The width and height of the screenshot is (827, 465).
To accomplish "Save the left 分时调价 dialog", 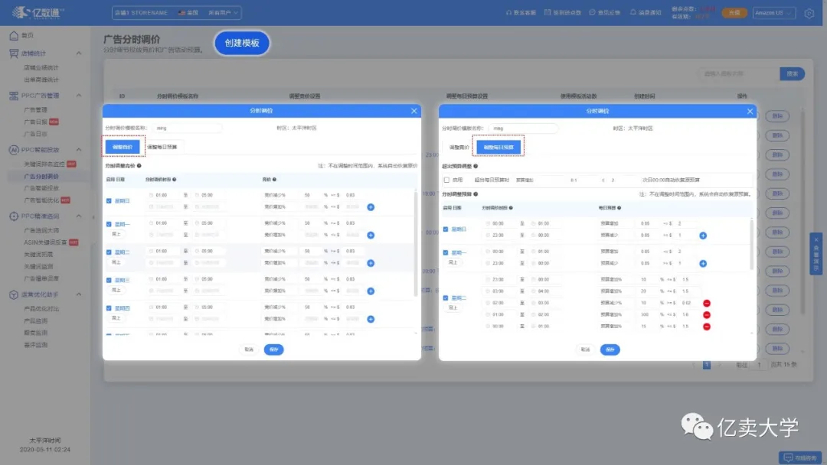I will pos(273,350).
